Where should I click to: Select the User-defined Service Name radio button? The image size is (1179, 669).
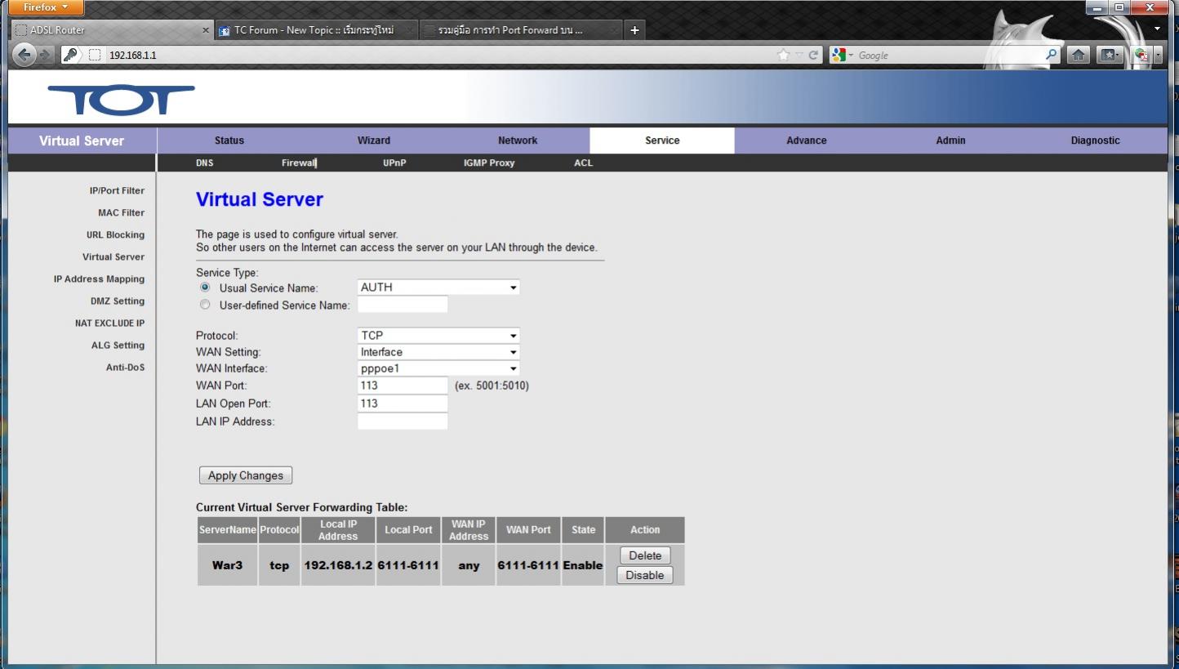(205, 305)
